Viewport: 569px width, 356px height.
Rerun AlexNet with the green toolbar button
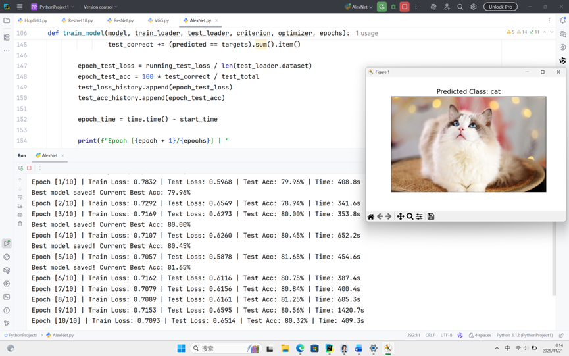382,7
